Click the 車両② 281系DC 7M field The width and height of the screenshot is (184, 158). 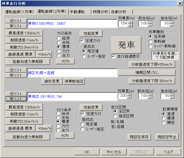click(x=72, y=97)
